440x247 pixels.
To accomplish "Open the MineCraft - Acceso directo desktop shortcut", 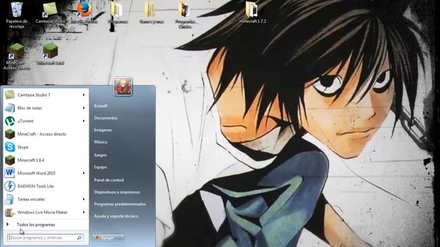I will tap(16, 56).
